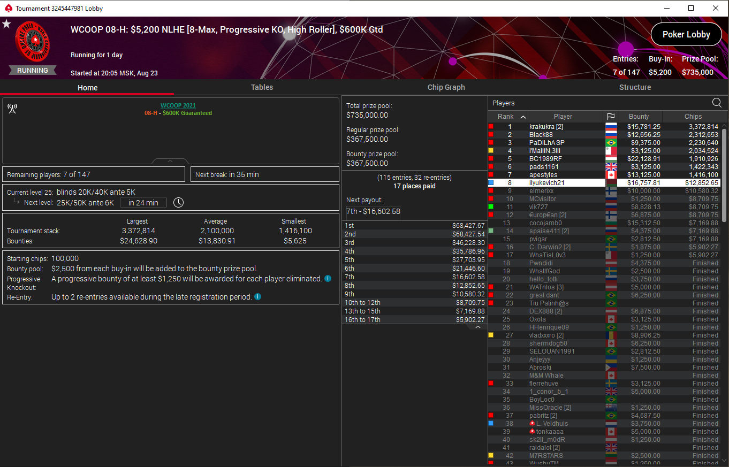Click Brazil flag next to PaDiLhA SP
The height and width of the screenshot is (467, 729).
[611, 143]
